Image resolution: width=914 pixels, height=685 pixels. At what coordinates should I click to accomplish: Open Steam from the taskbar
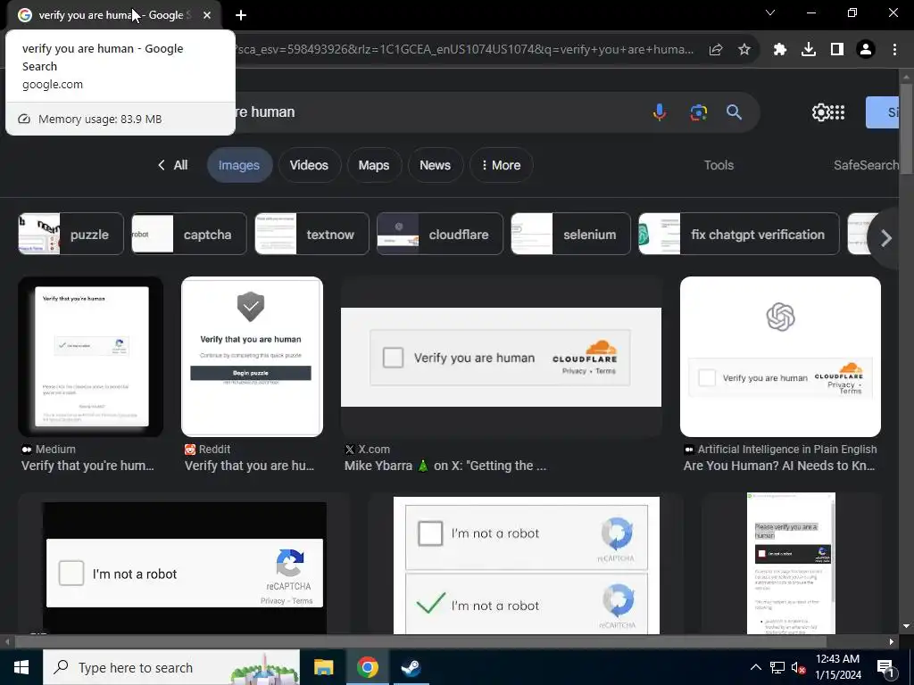point(411,667)
